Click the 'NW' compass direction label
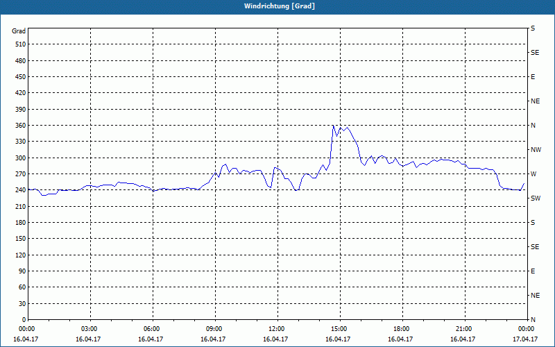The image size is (555, 347). [536, 150]
